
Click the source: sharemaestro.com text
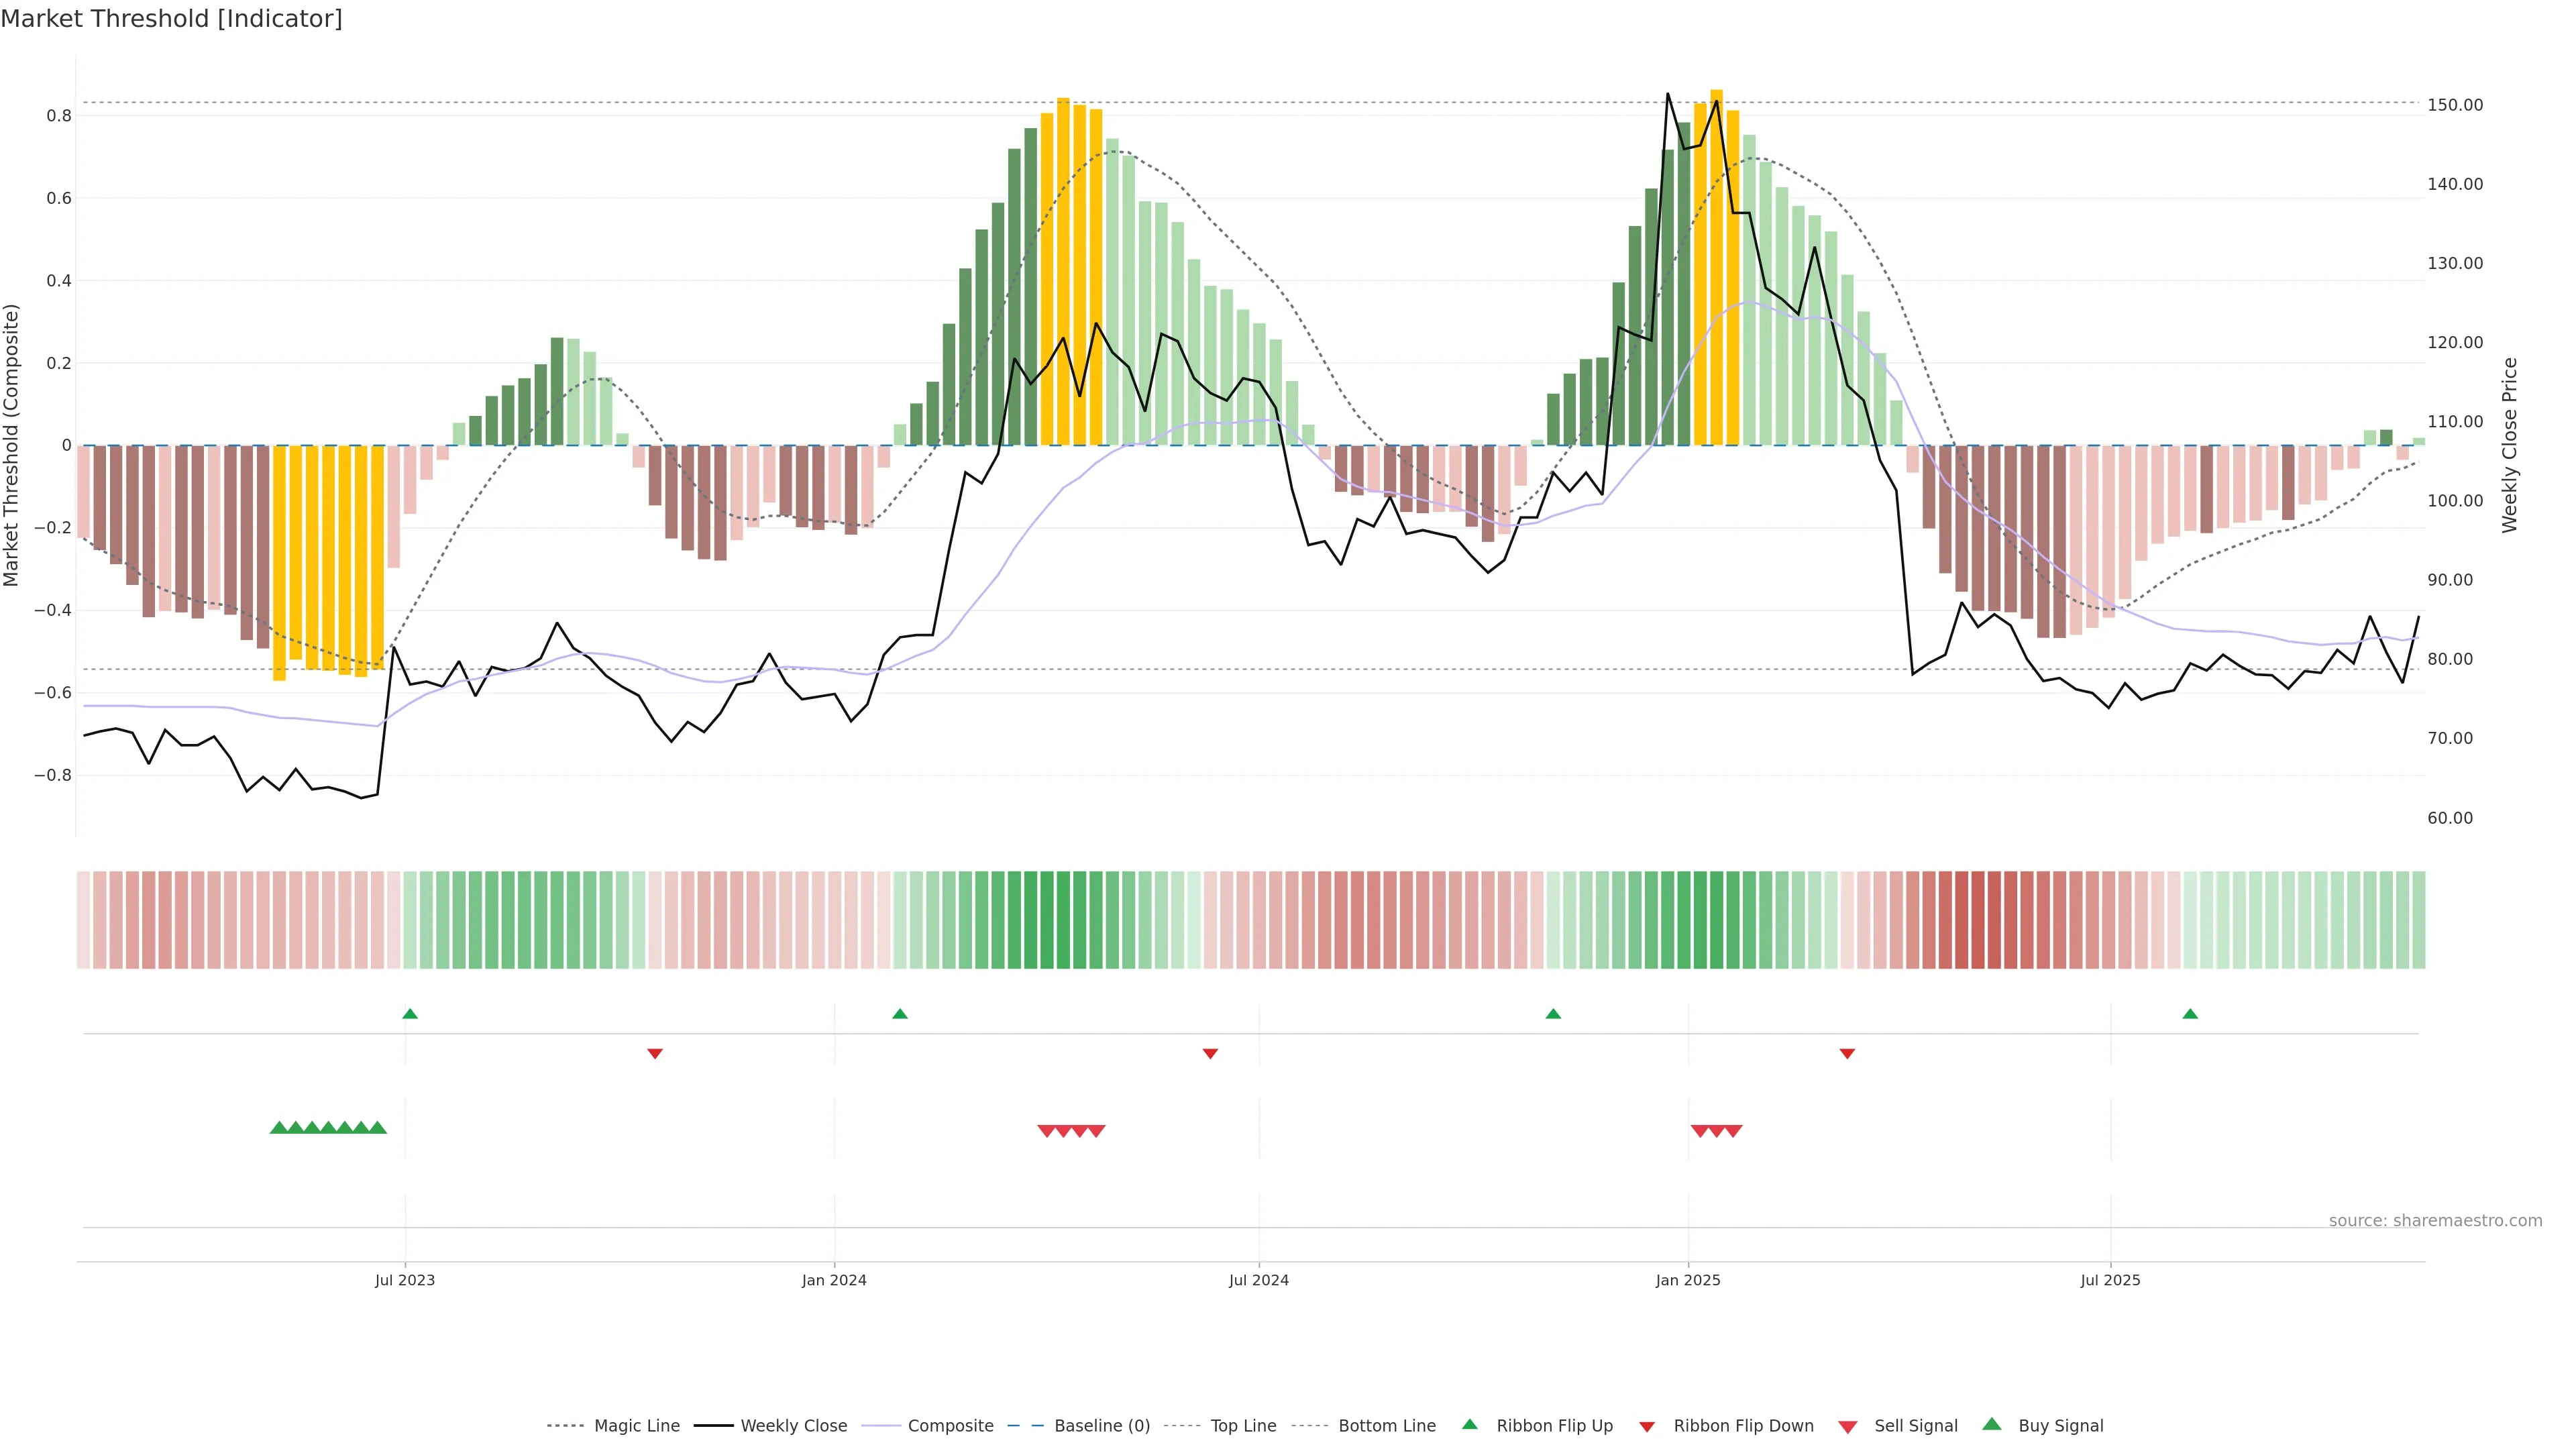pyautogui.click(x=2435, y=1220)
